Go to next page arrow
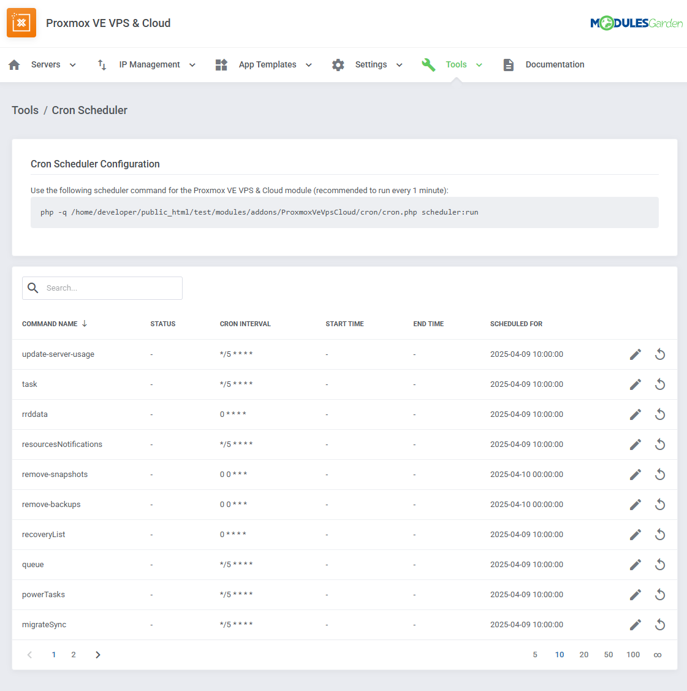687x691 pixels. click(98, 655)
